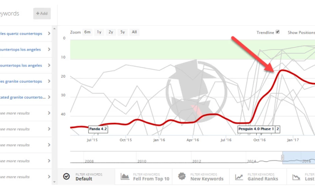Toggle the Trendline checkbox
The image size is (315, 189).
point(278,32)
